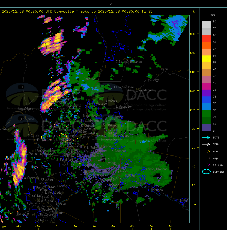Click the legend value '42'
The image size is (227, 230).
coord(214,83)
